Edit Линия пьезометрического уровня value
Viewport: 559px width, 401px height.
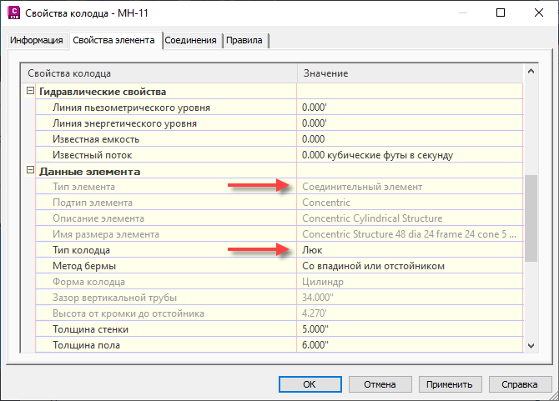point(409,108)
